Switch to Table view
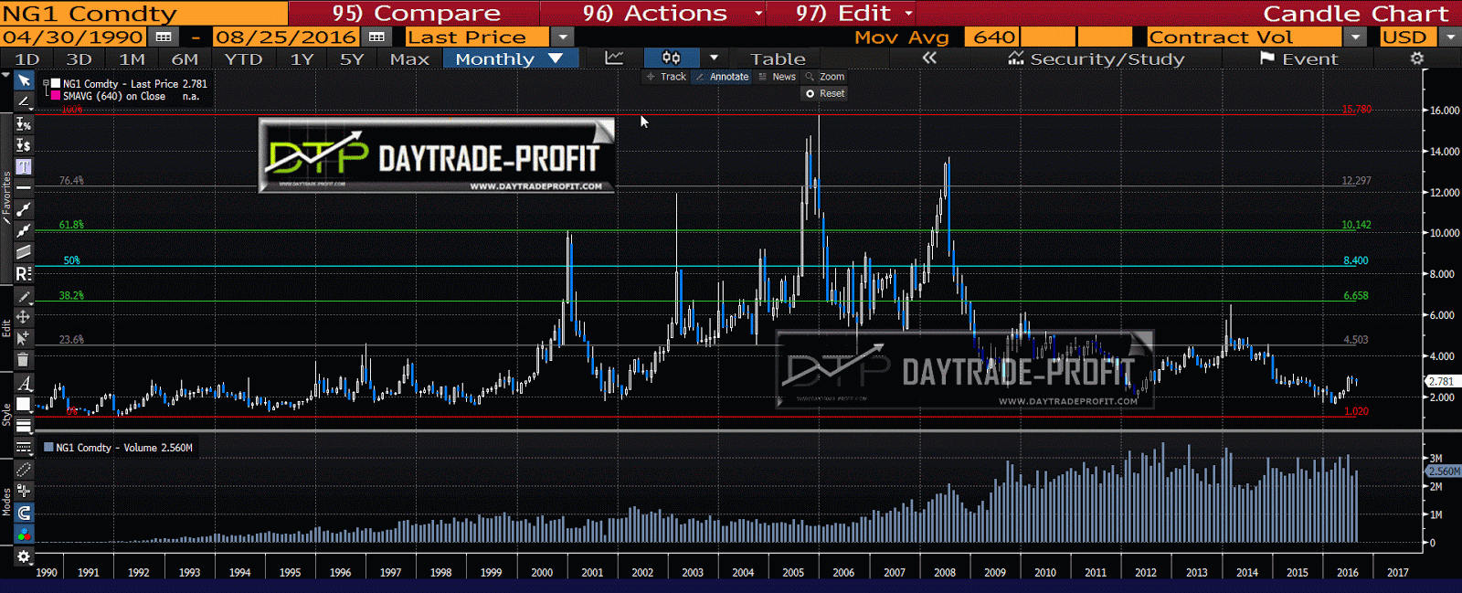Viewport: 1462px width, 593px height. coord(778,59)
